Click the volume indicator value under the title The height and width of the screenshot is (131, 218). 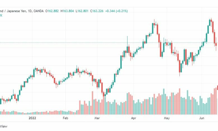coord(1,15)
